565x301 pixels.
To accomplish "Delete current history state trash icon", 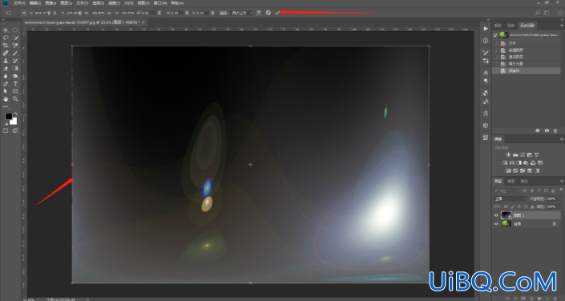I will coord(555,130).
